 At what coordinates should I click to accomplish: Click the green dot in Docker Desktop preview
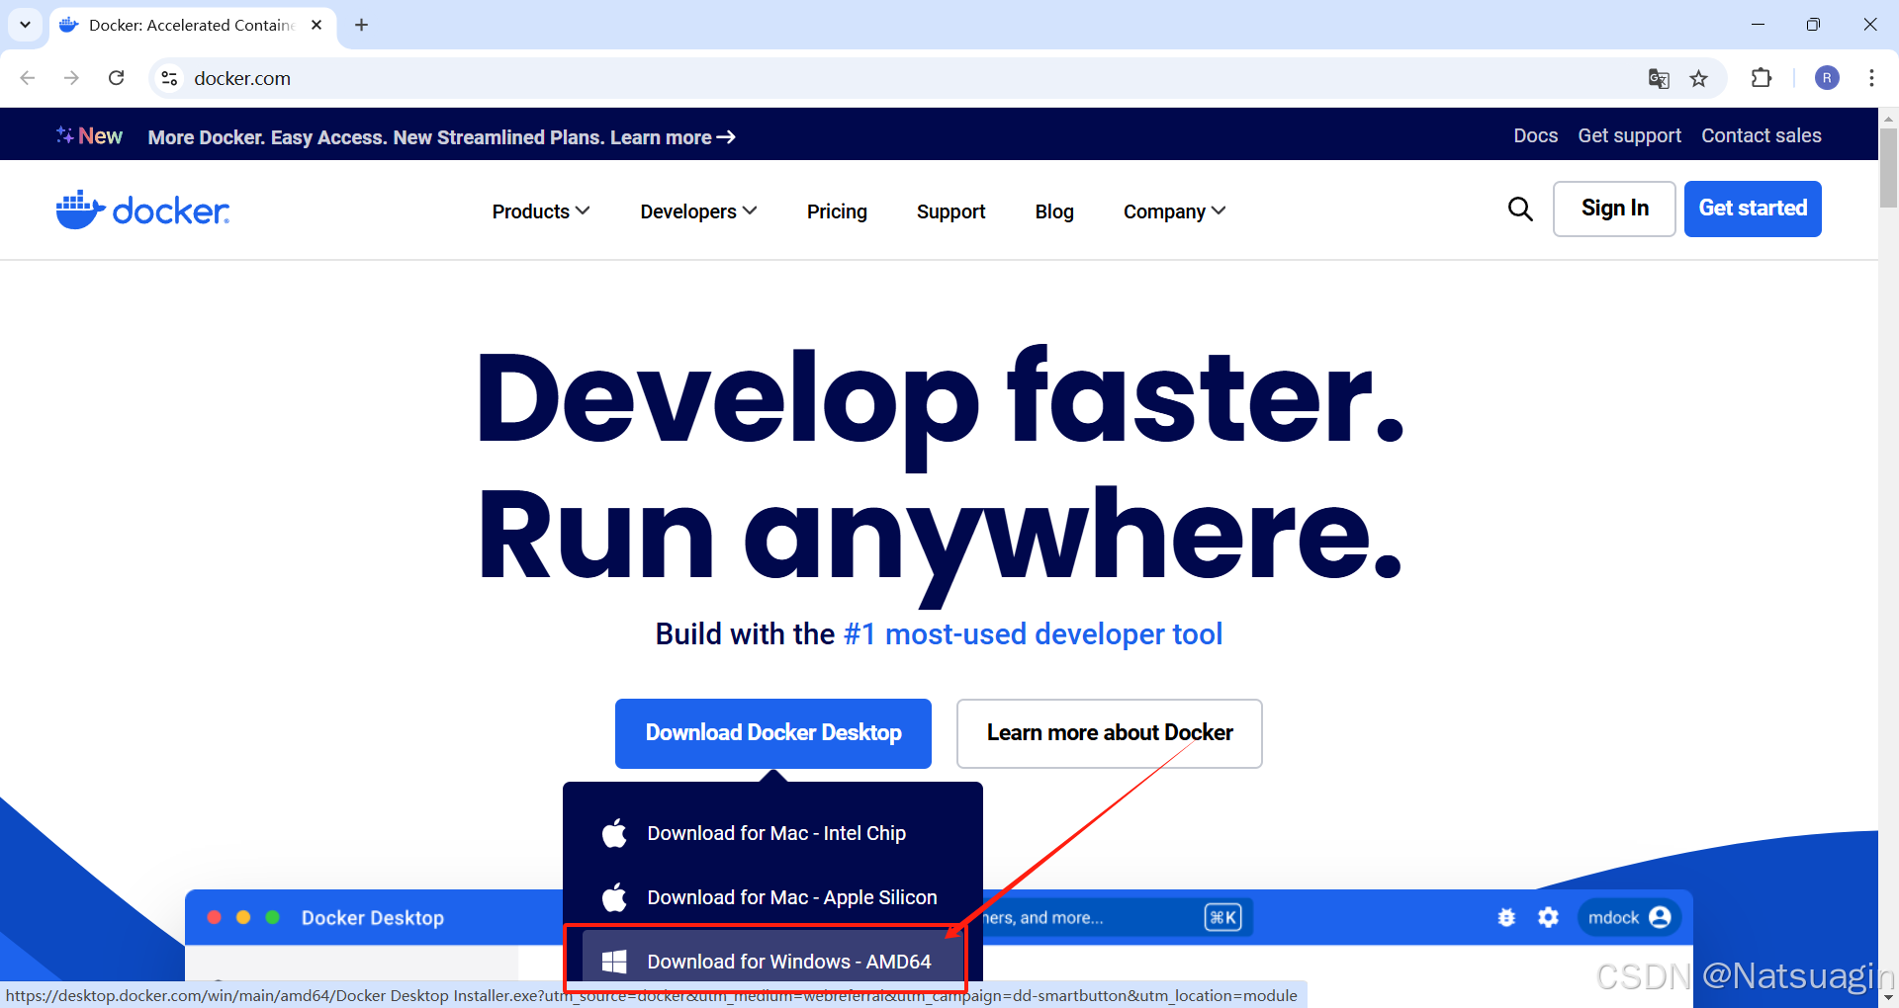coord(272,917)
